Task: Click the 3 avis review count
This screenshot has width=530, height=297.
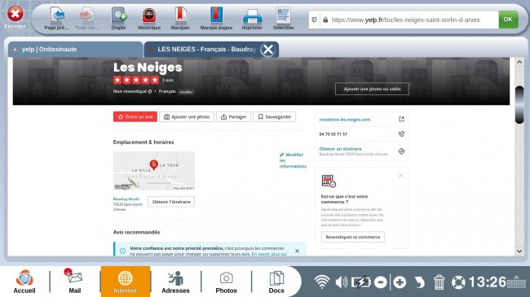Action: click(168, 81)
